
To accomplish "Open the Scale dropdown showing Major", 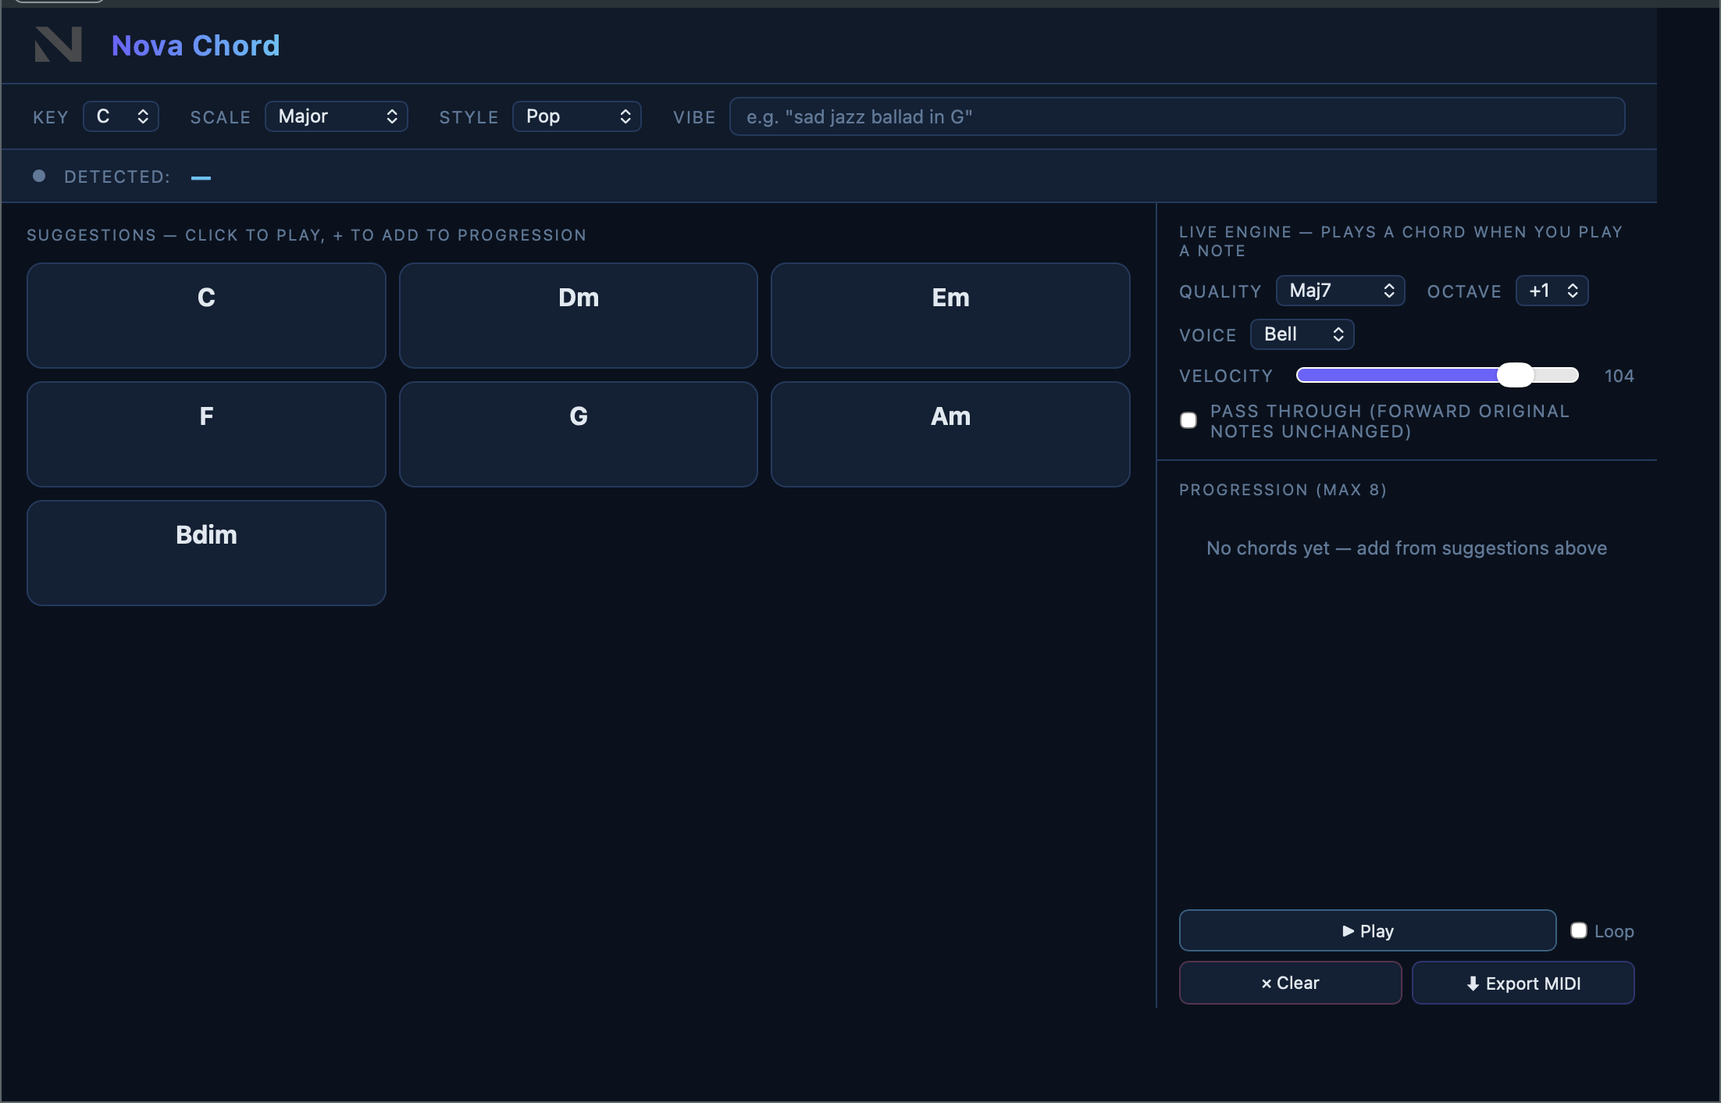I will click(x=337, y=116).
